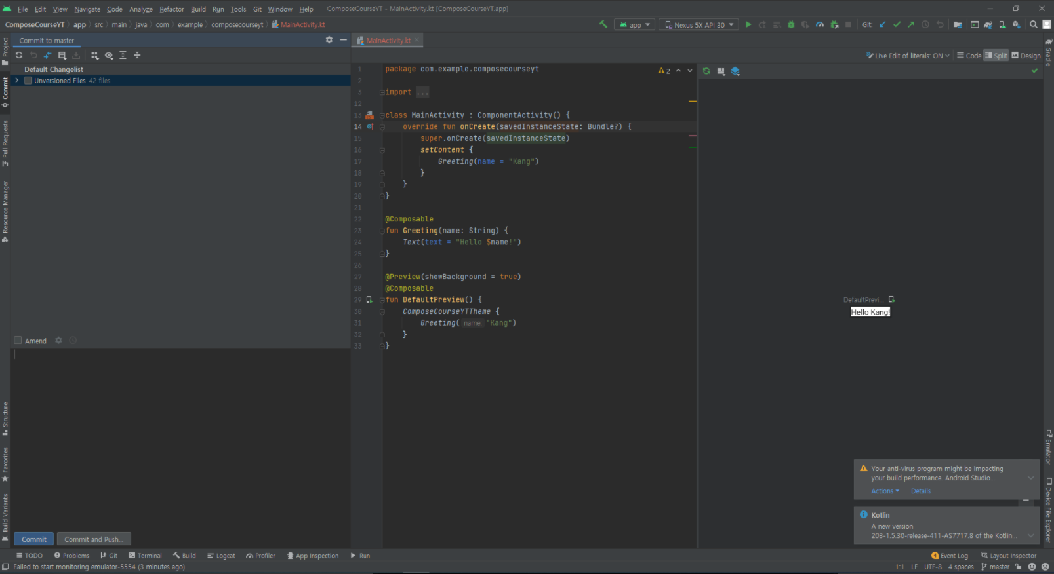Click the UTF-8 encoding status entry
The width and height of the screenshot is (1054, 574).
coord(933,567)
